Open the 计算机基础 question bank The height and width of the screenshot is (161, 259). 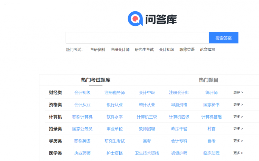[x=211, y=117]
